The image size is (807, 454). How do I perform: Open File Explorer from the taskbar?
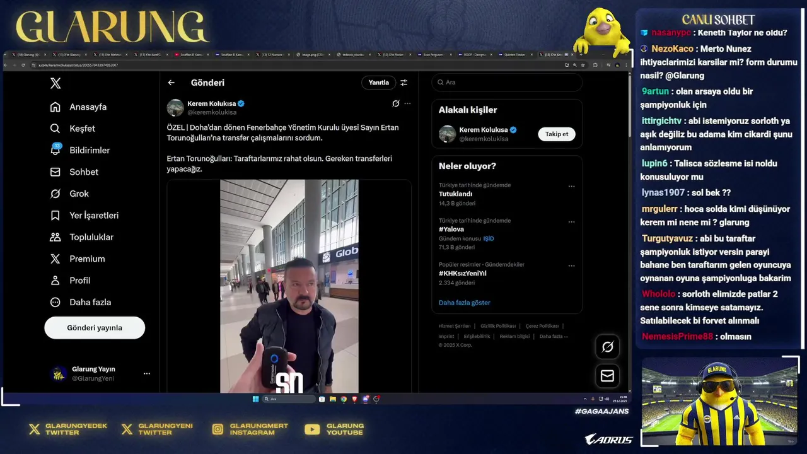pos(333,399)
